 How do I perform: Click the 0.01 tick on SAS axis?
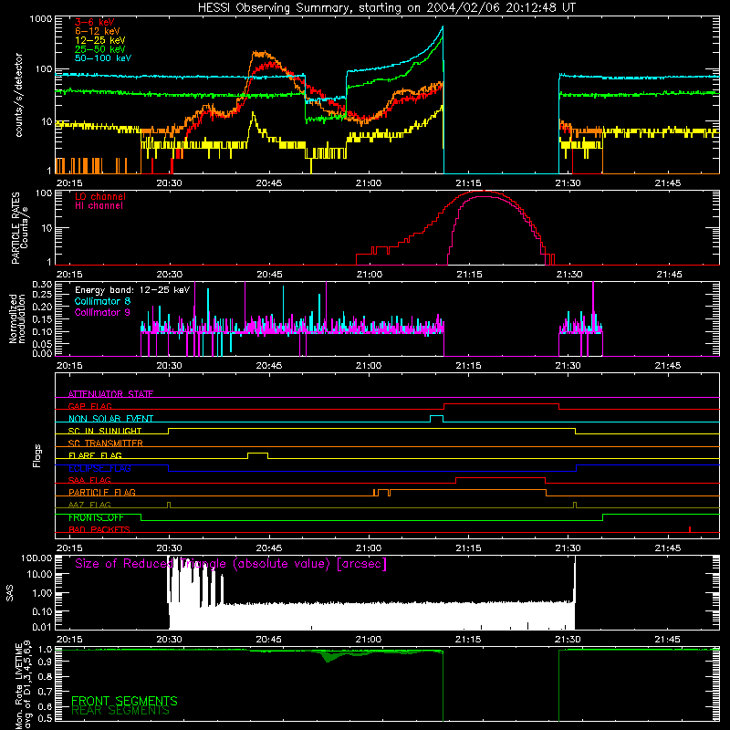[x=42, y=627]
